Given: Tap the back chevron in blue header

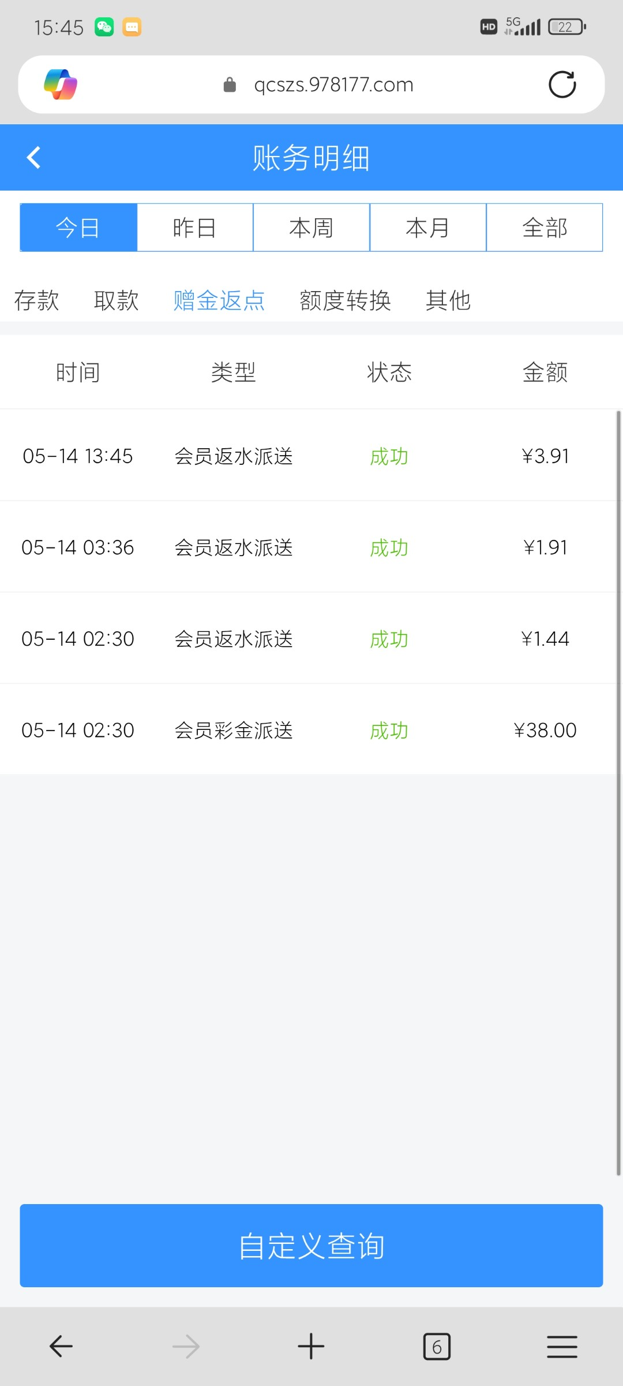Looking at the screenshot, I should [34, 157].
